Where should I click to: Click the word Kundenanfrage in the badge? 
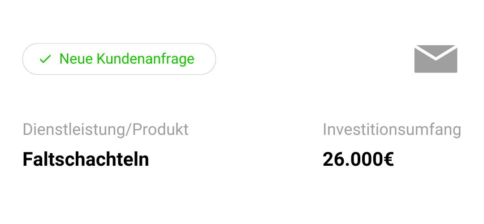tap(146, 59)
